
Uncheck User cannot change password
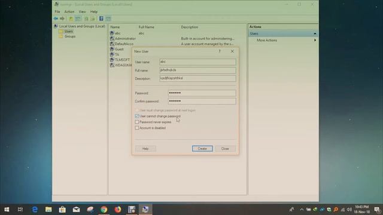[x=137, y=116]
